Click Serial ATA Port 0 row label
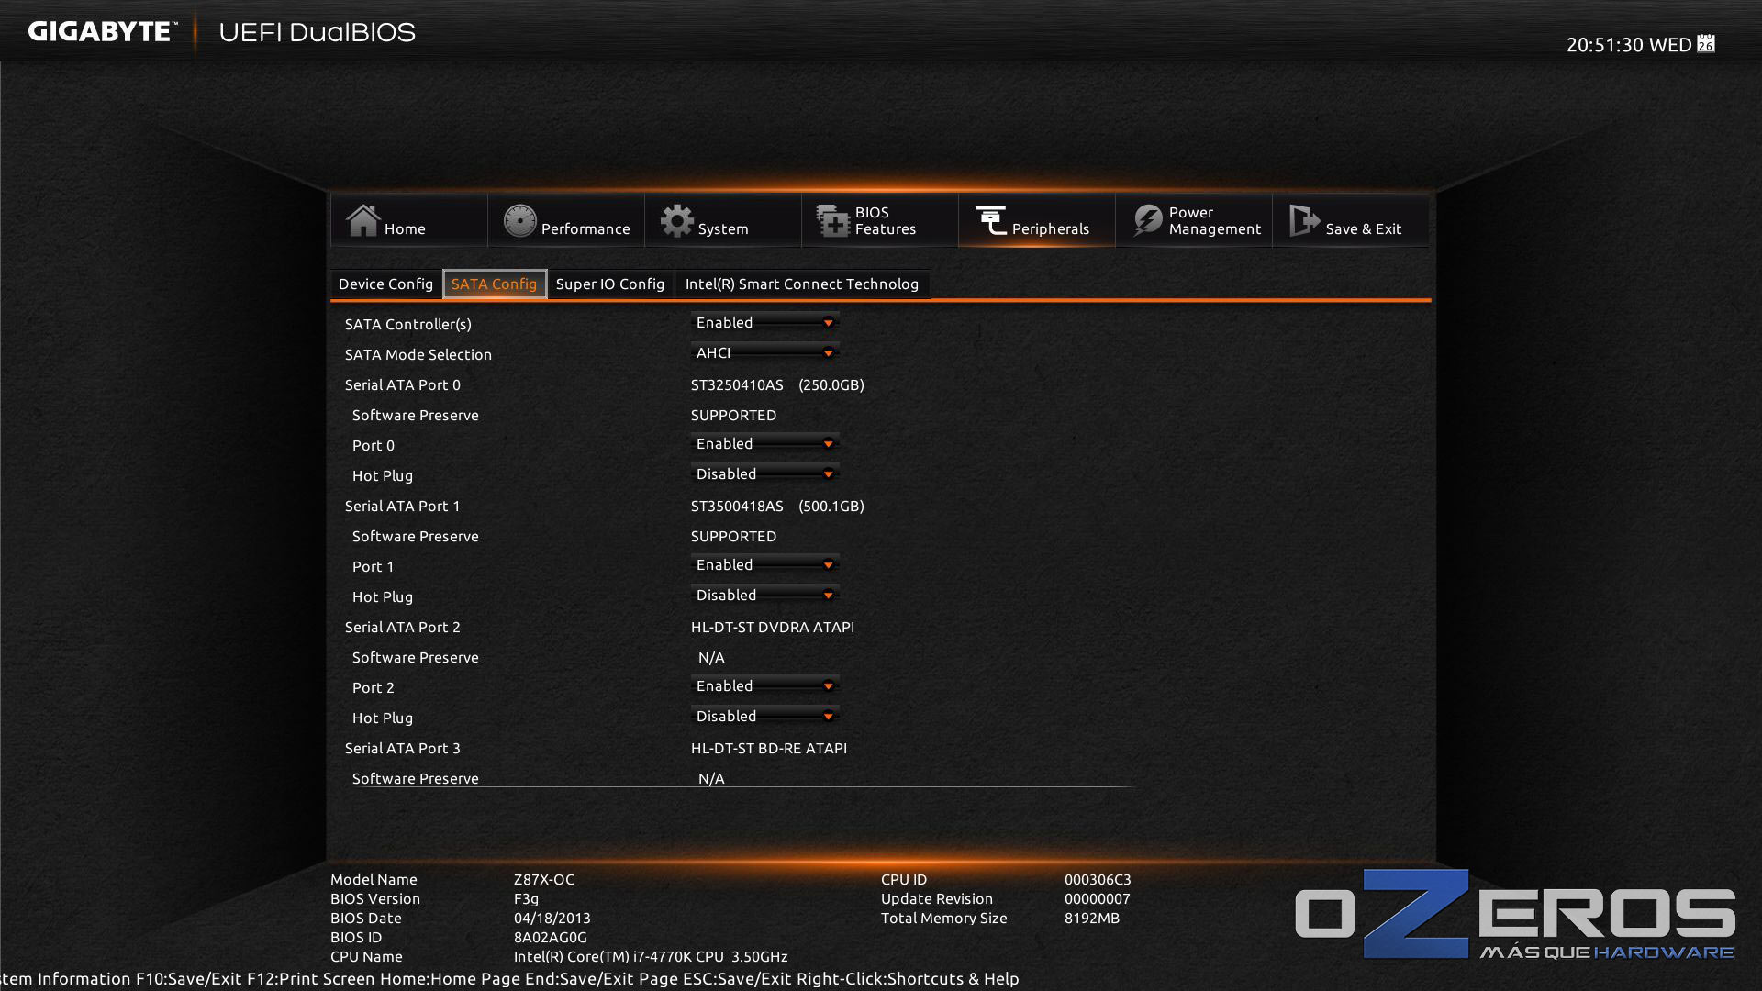This screenshot has height=991, width=1762. pyautogui.click(x=403, y=384)
